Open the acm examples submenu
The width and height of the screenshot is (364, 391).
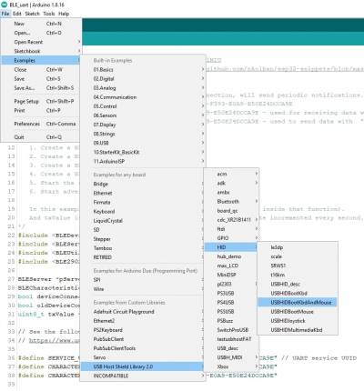tap(231, 174)
